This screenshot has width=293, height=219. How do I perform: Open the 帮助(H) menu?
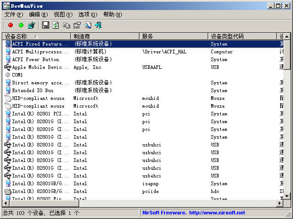[112, 15]
